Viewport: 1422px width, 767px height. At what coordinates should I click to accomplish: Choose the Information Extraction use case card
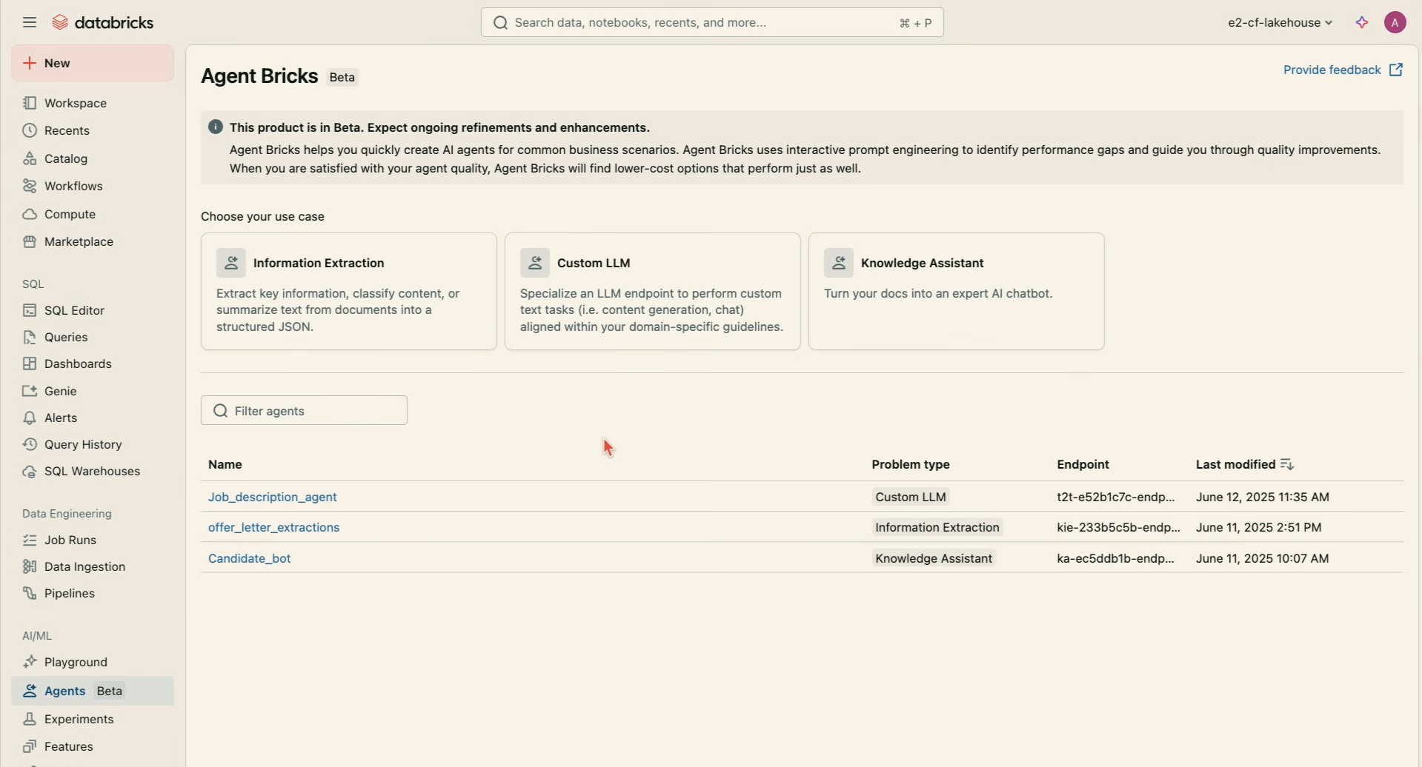348,292
